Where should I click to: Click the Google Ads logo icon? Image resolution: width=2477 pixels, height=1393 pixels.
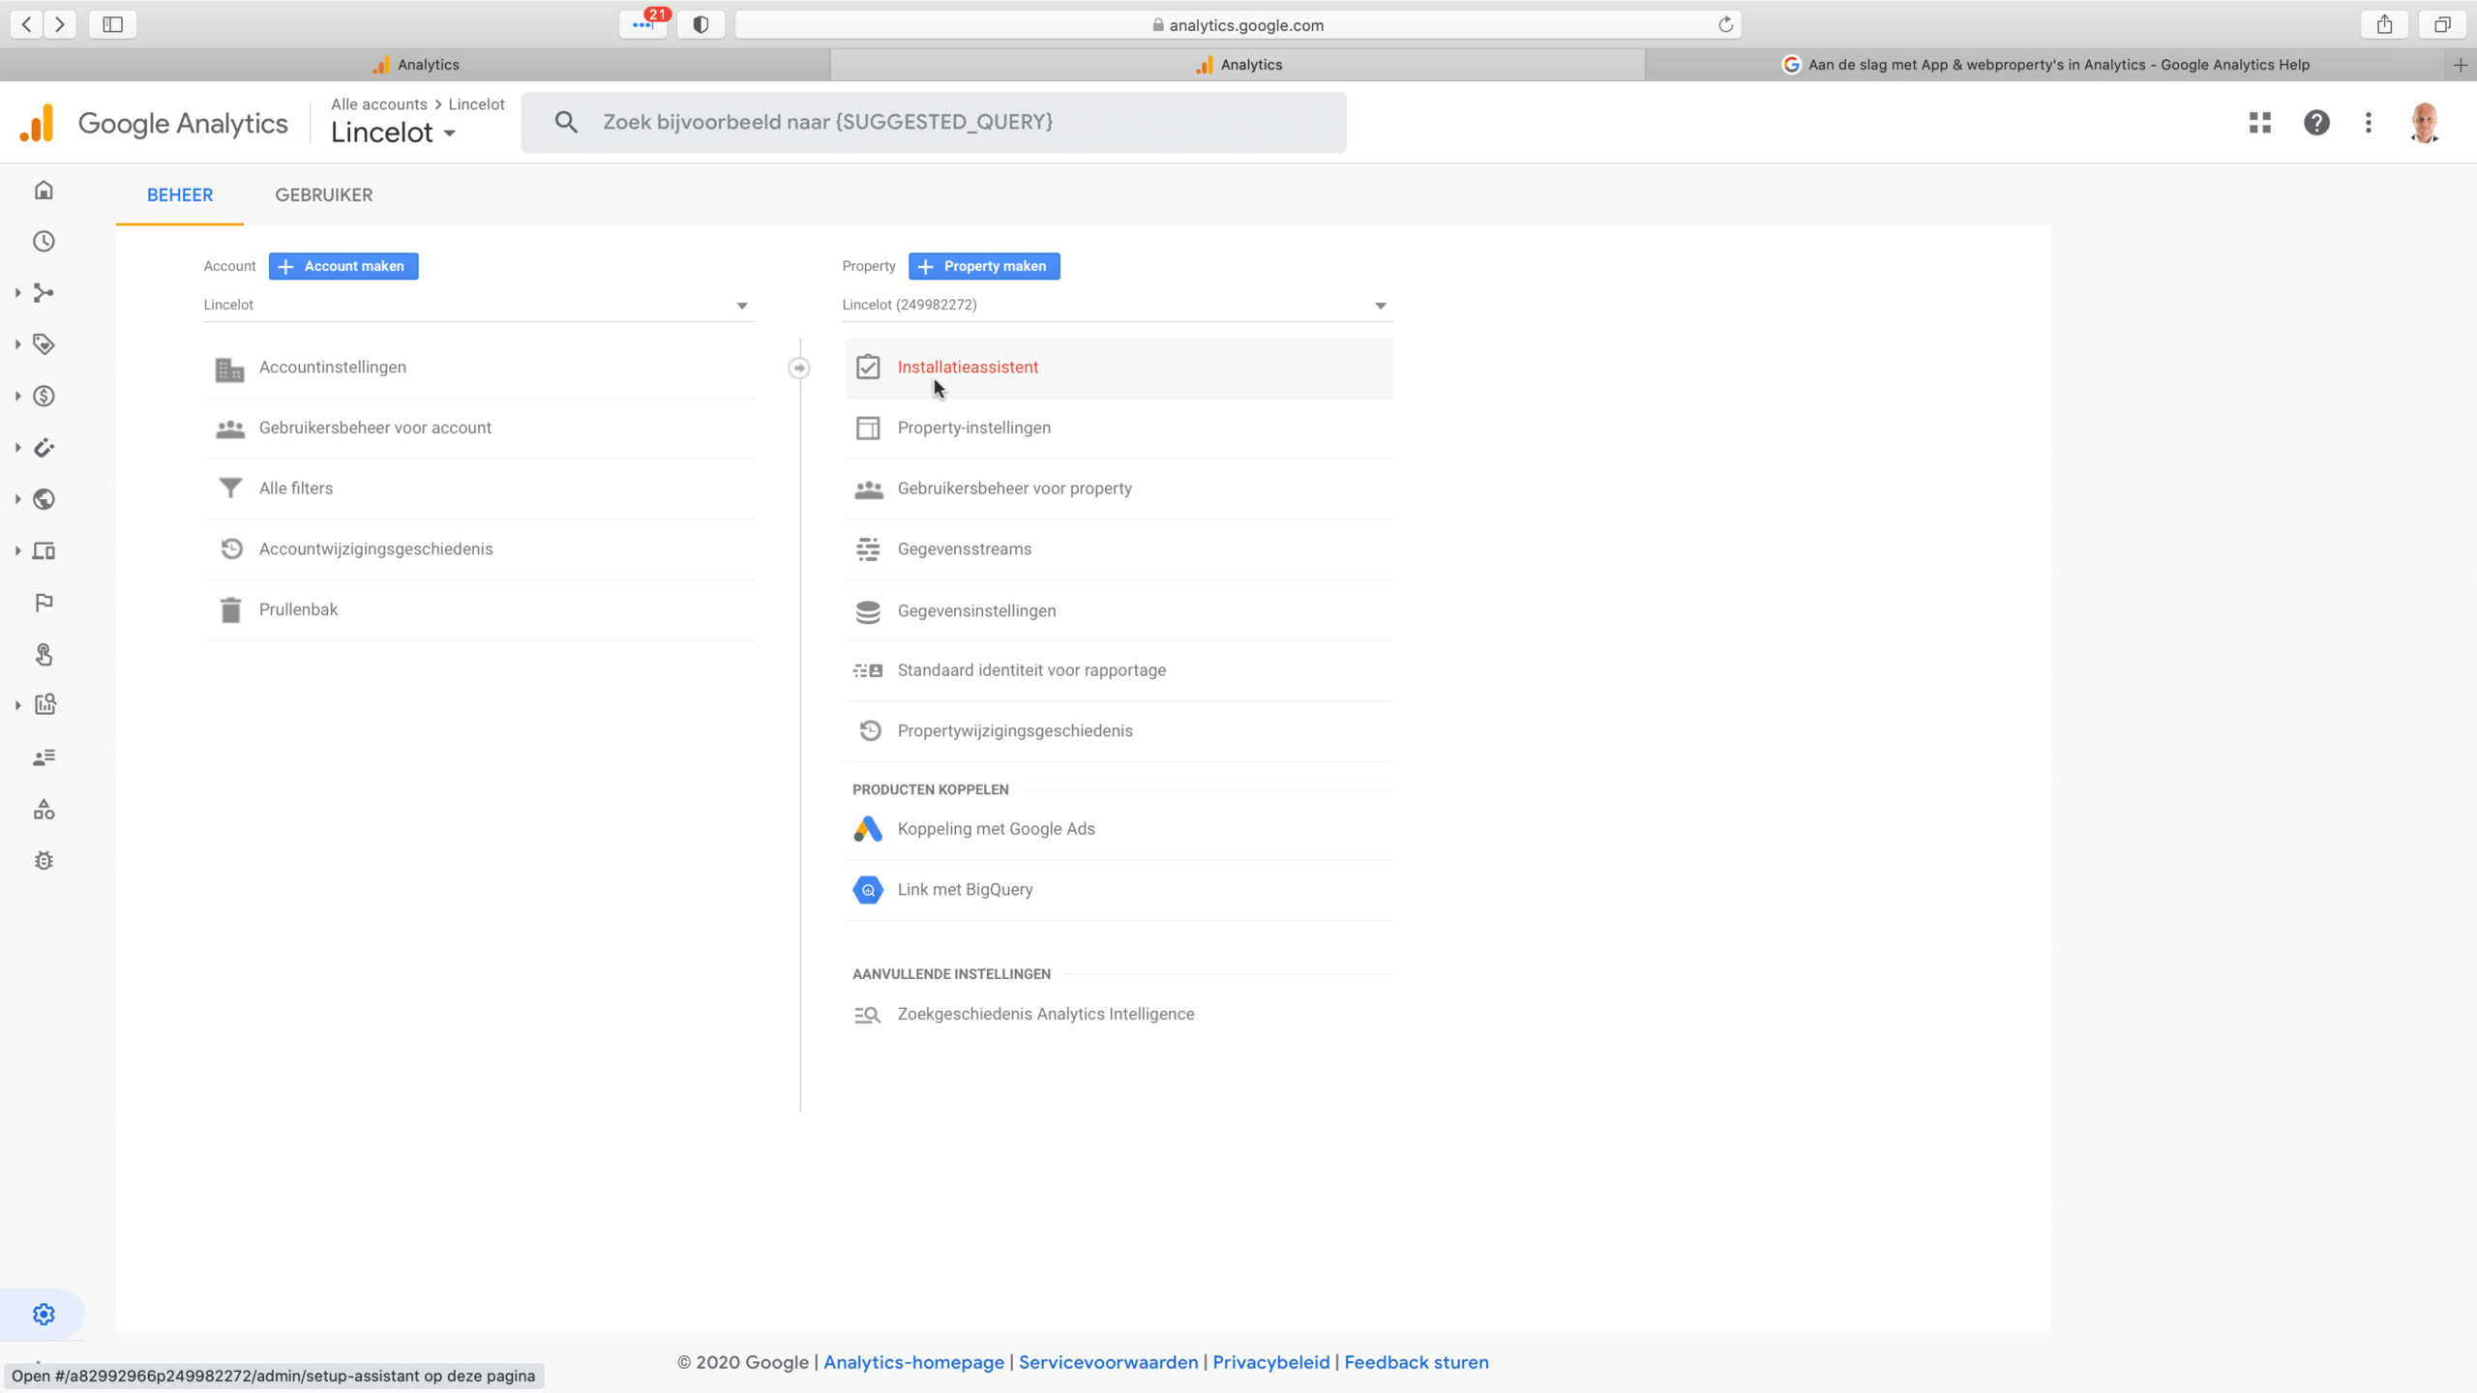[x=868, y=829]
